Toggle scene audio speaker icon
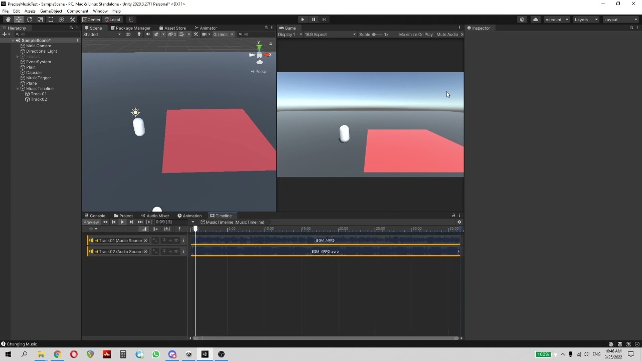The width and height of the screenshot is (642, 361). 147,35
